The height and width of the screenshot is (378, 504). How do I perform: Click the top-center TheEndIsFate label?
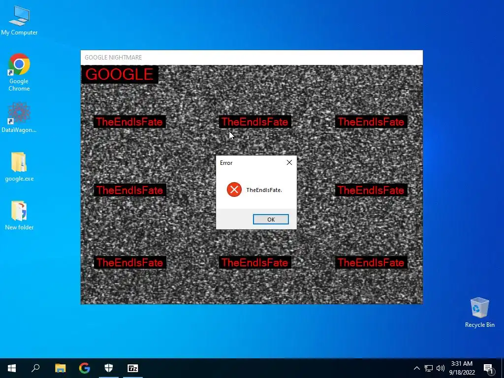click(x=255, y=122)
